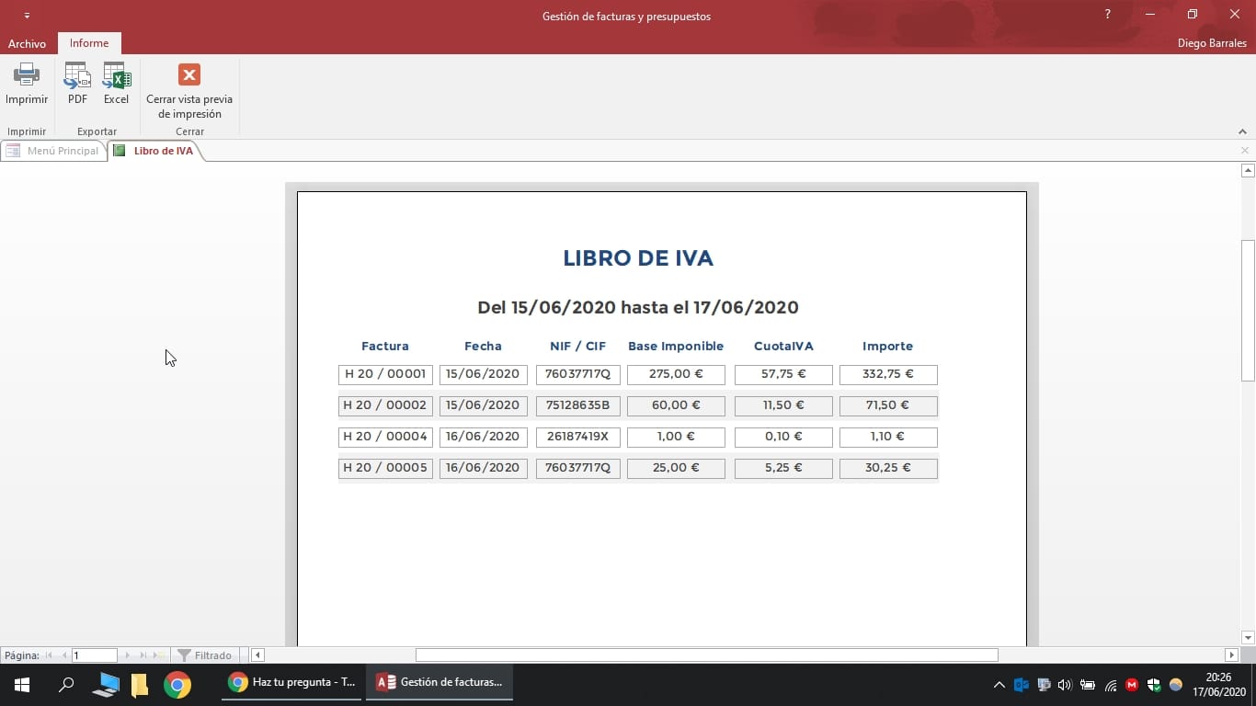Click the vertical scrollbar down arrow
Screen dimensions: 1256x706
coord(1248,637)
